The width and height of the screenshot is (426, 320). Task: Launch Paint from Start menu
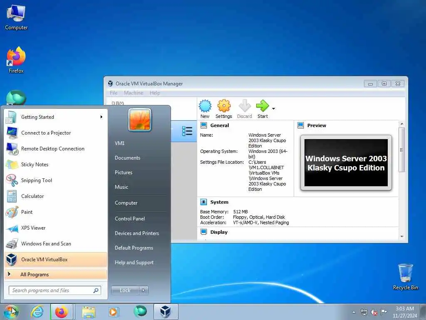(x=56, y=212)
